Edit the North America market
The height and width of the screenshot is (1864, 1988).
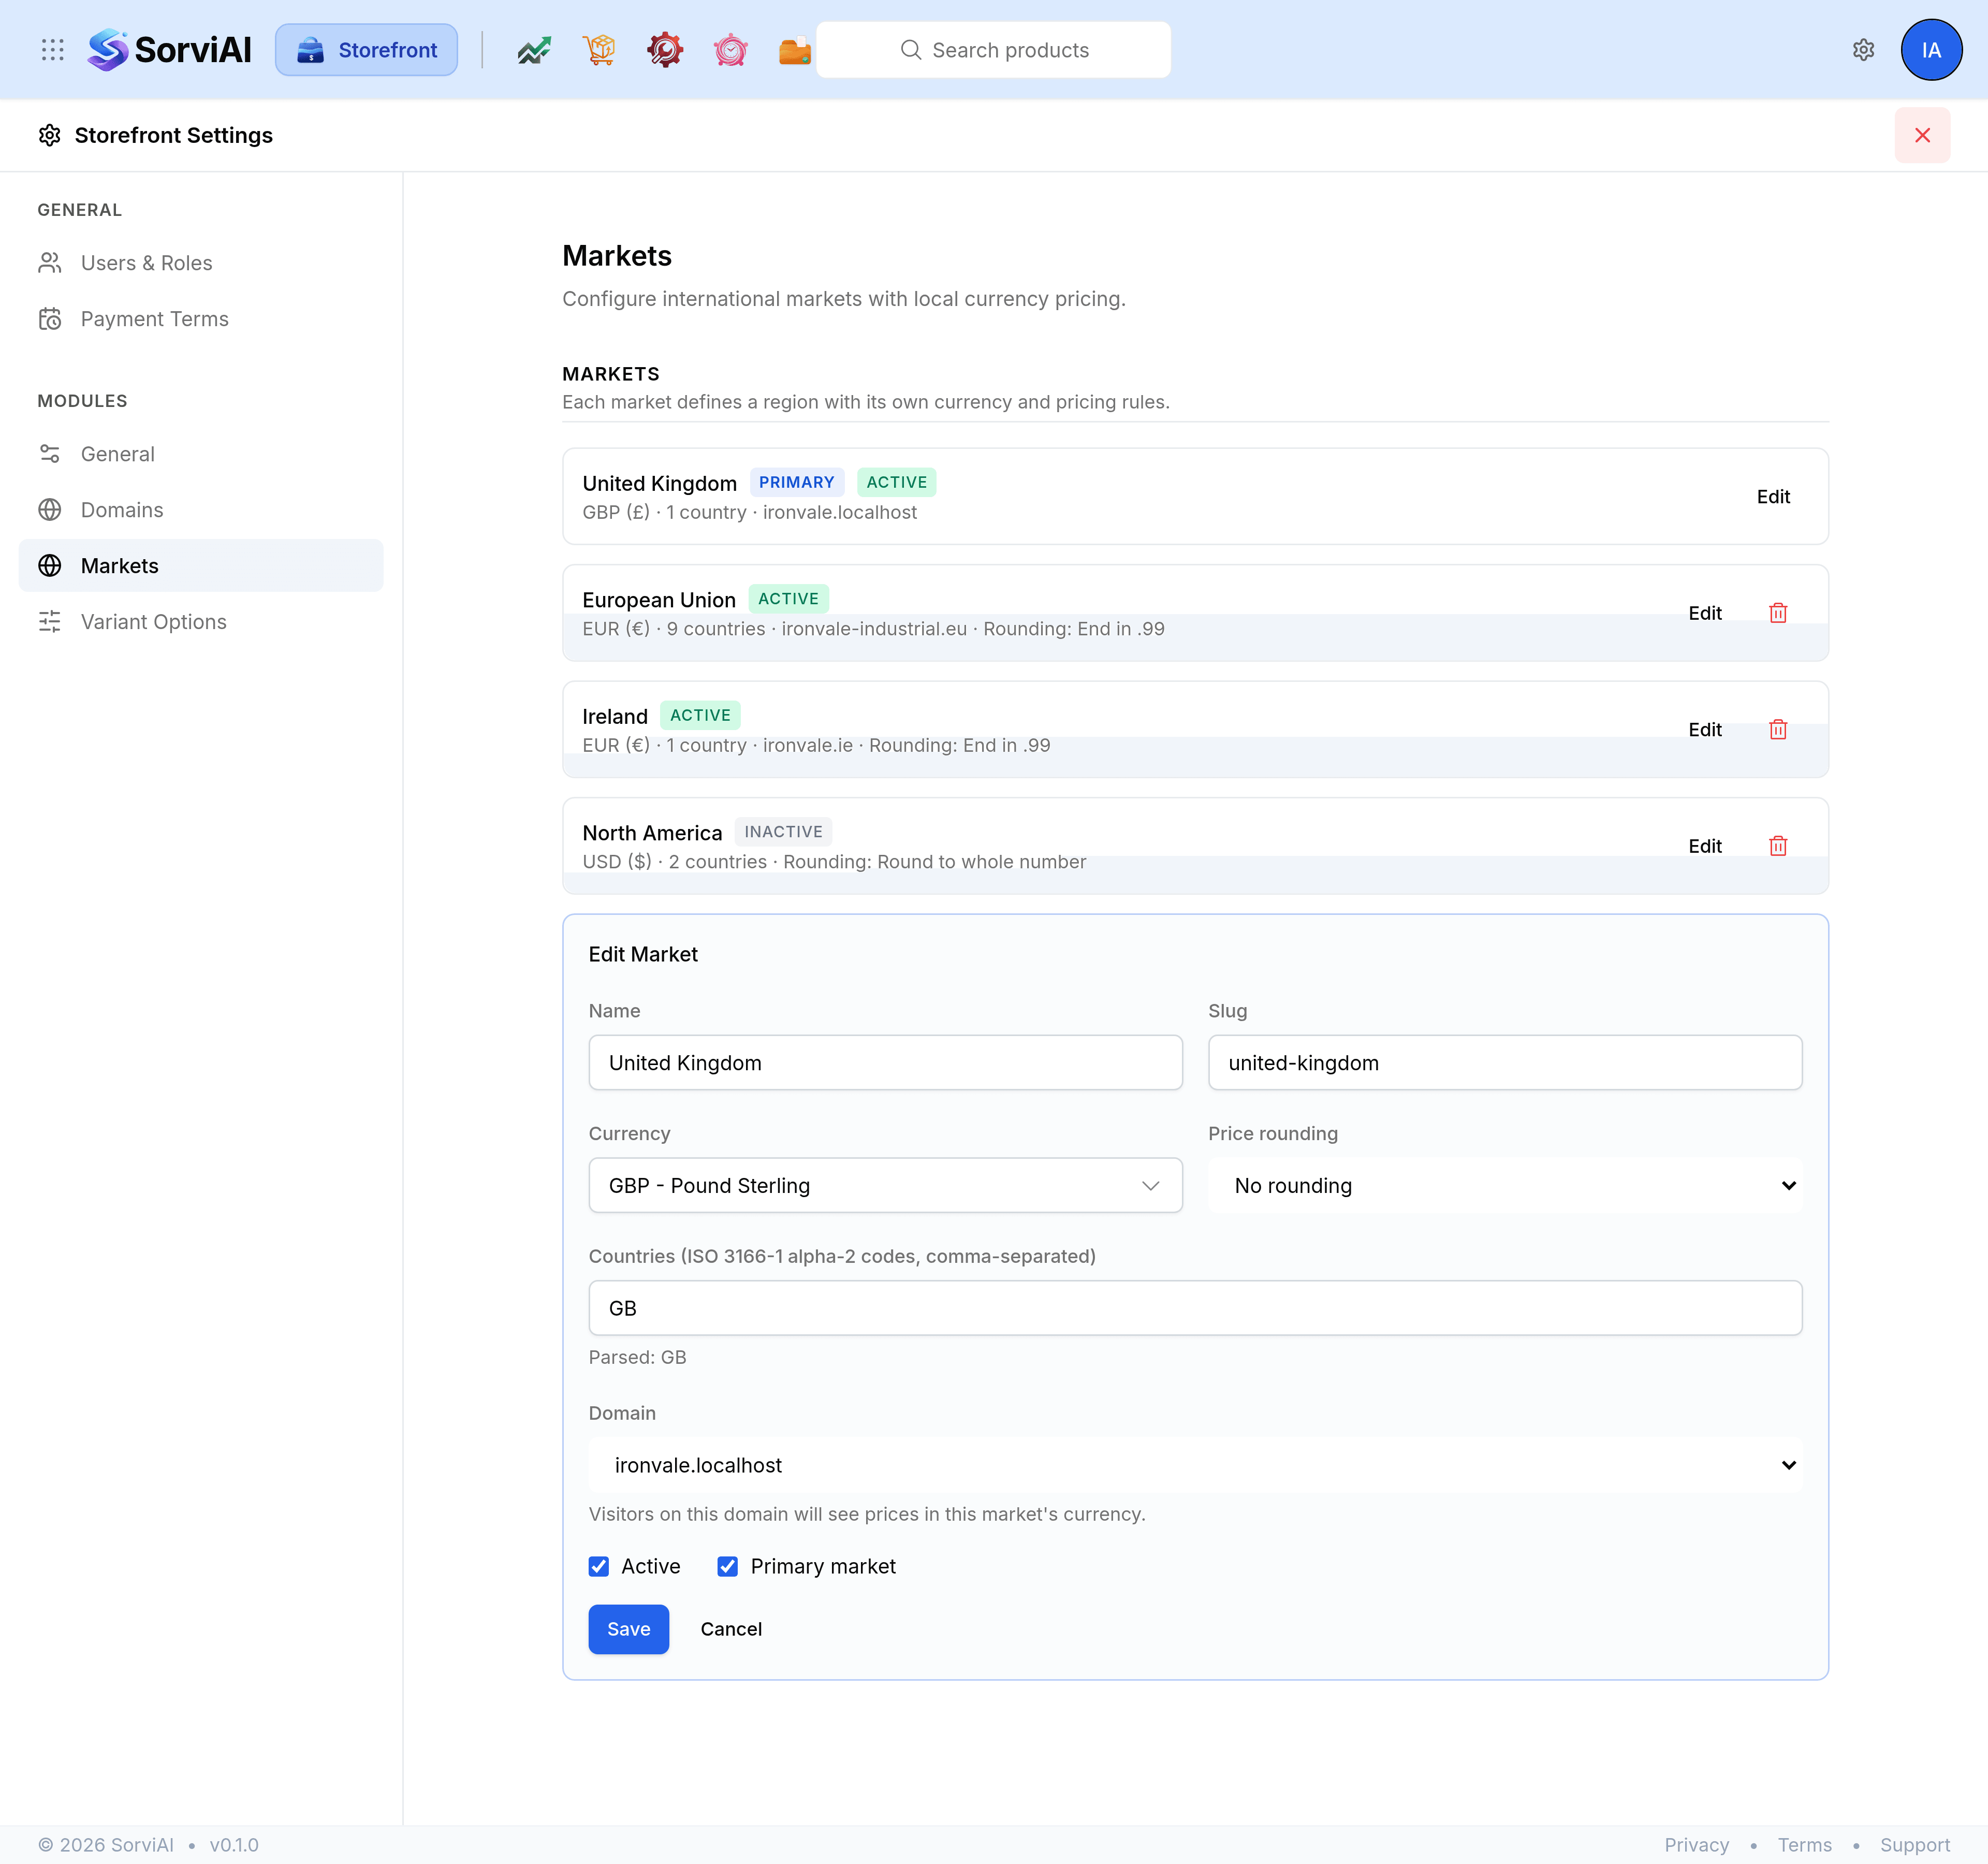tap(1705, 846)
